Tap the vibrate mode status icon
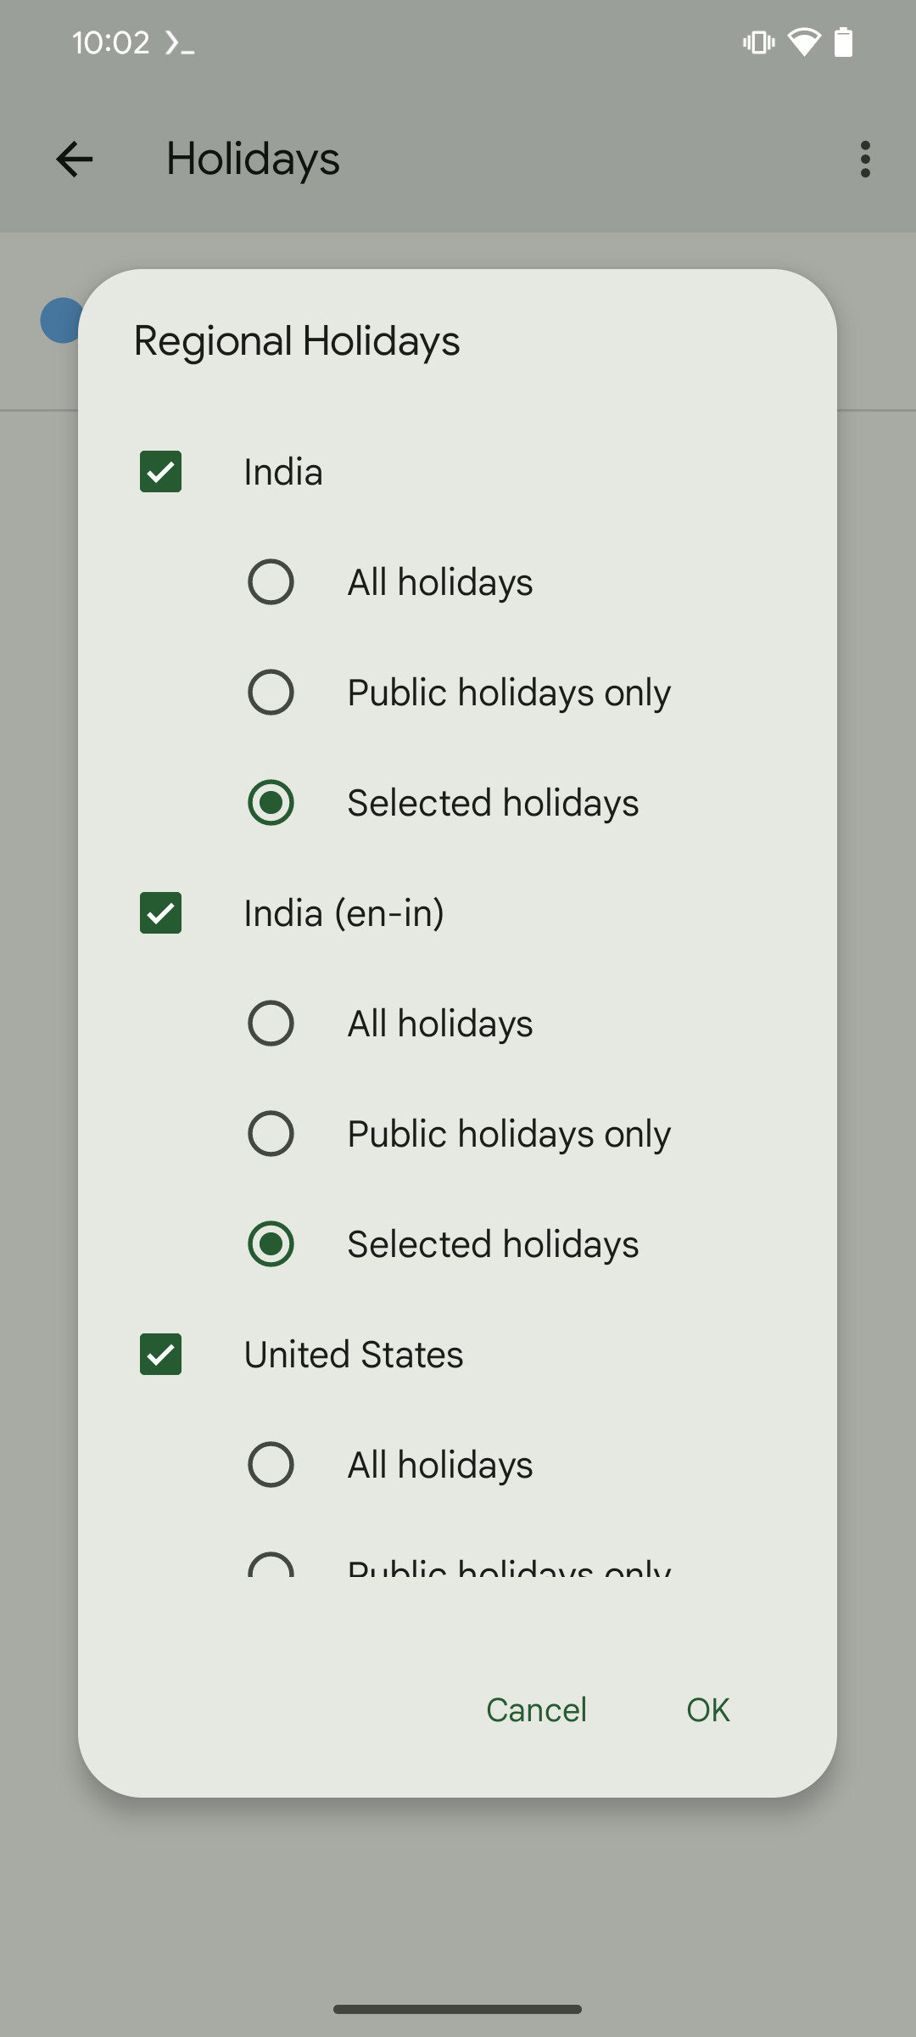916x2037 pixels. (x=758, y=42)
